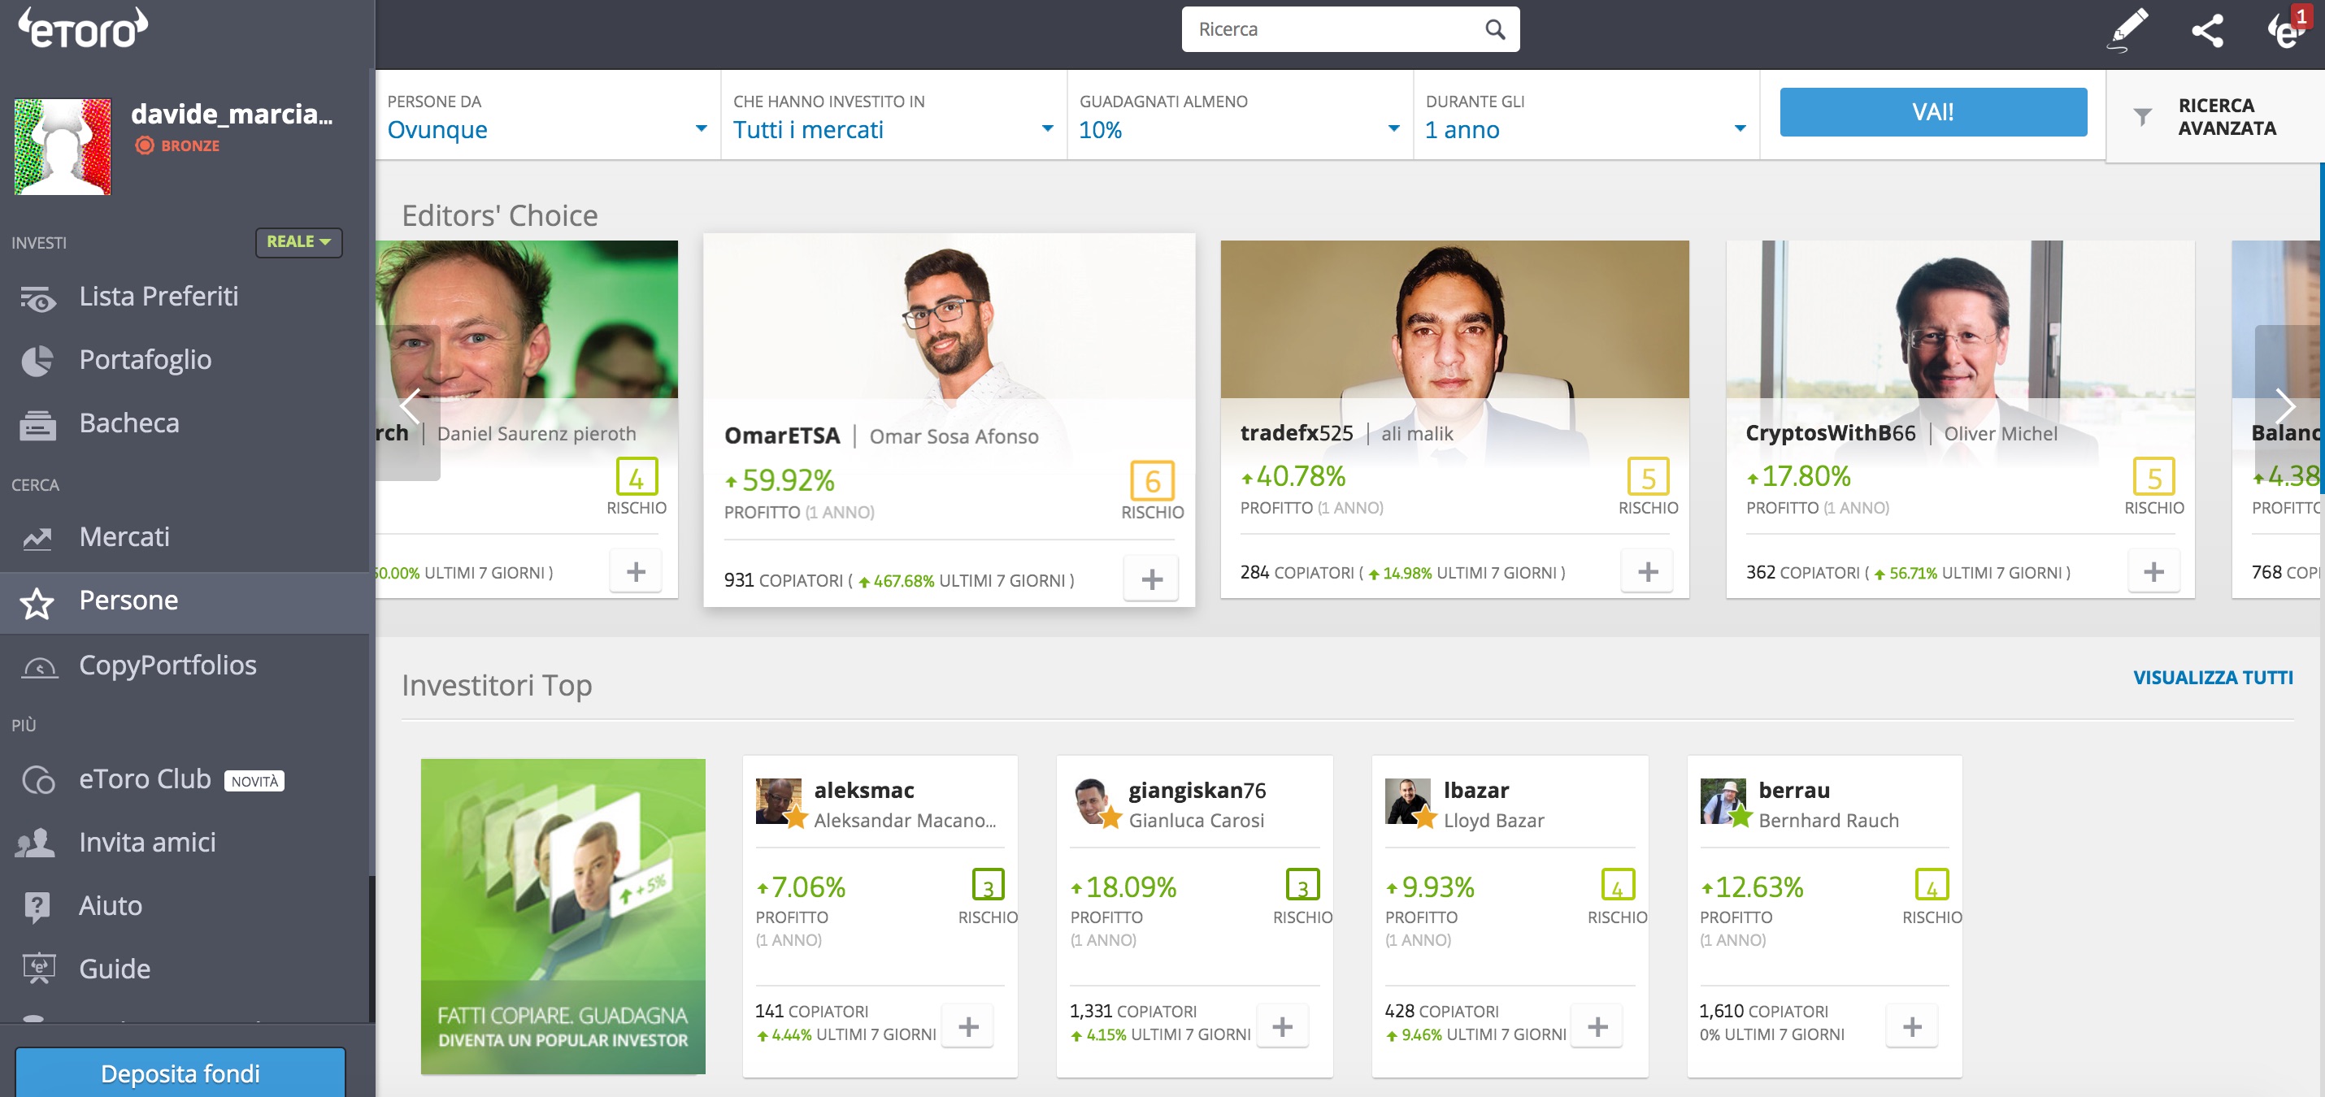Open eToro notifications icon with badge
The height and width of the screenshot is (1097, 2325).
pos(2288,29)
